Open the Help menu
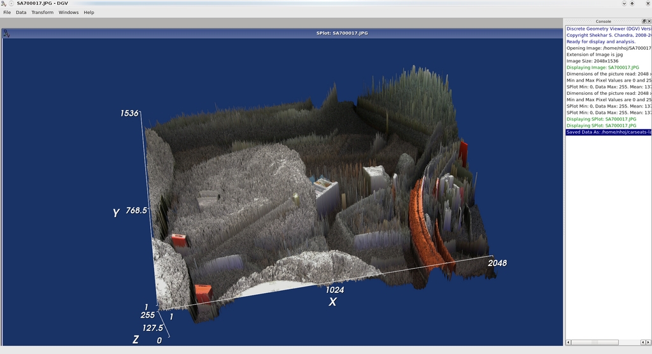 [89, 12]
